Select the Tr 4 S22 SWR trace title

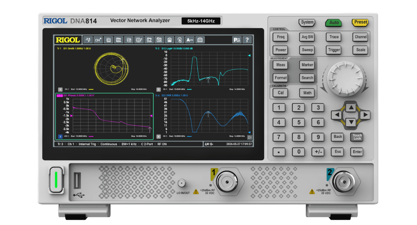[x=171, y=95]
